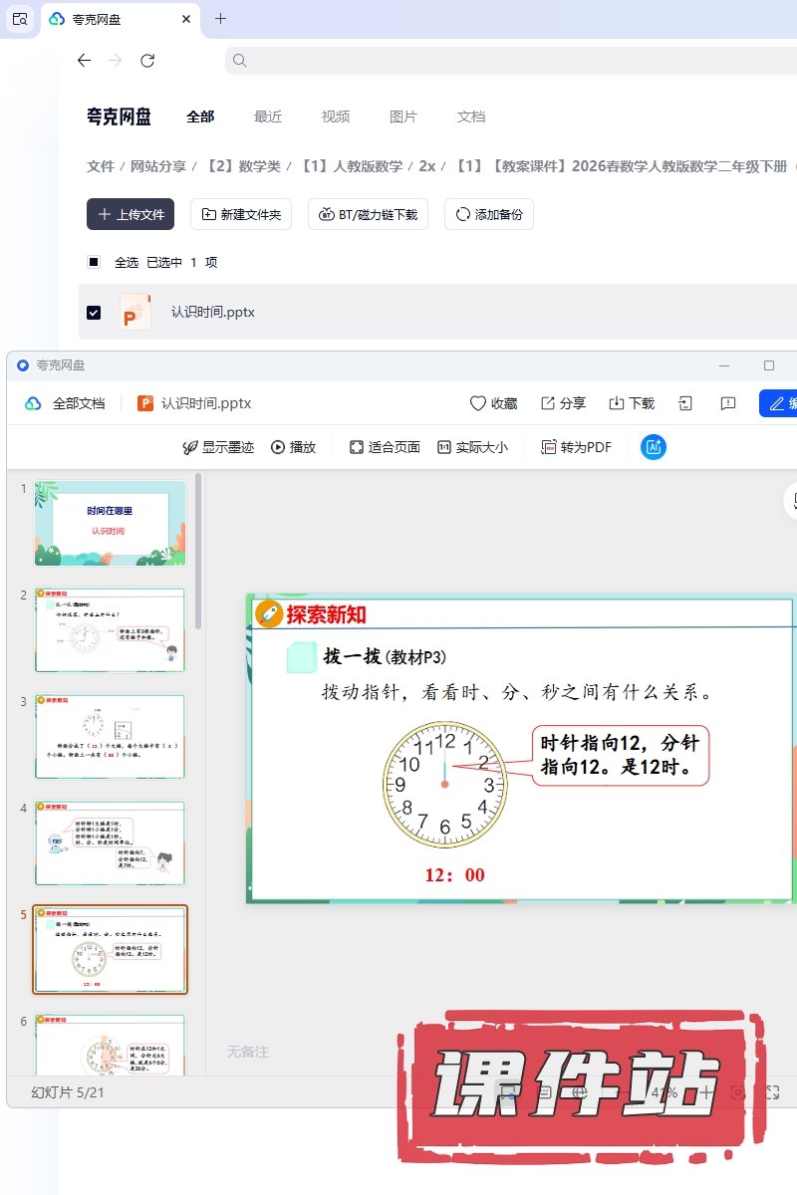Click the browser address bar
The width and height of the screenshot is (797, 1195).
pos(508,61)
